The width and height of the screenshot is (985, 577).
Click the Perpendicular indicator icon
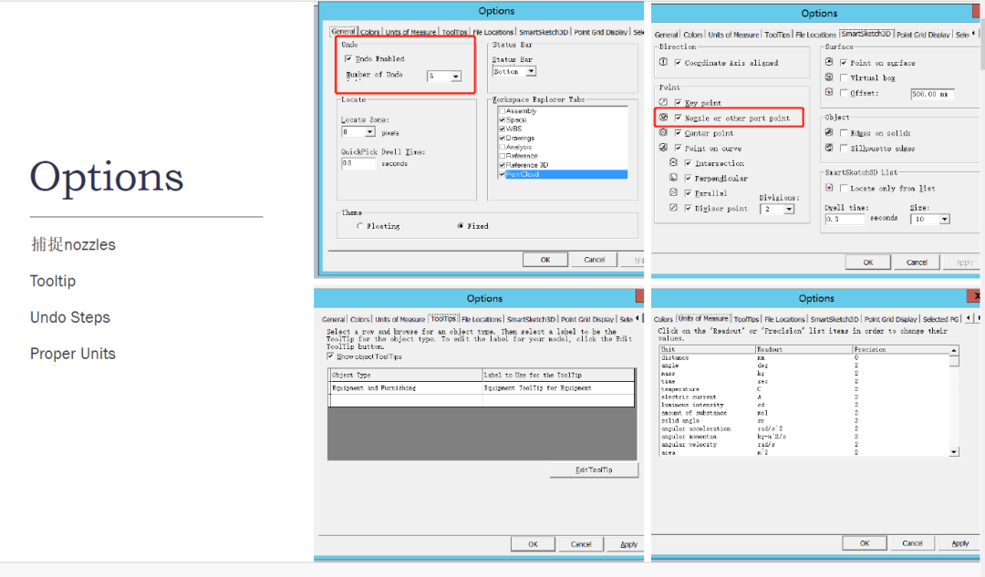coord(673,178)
